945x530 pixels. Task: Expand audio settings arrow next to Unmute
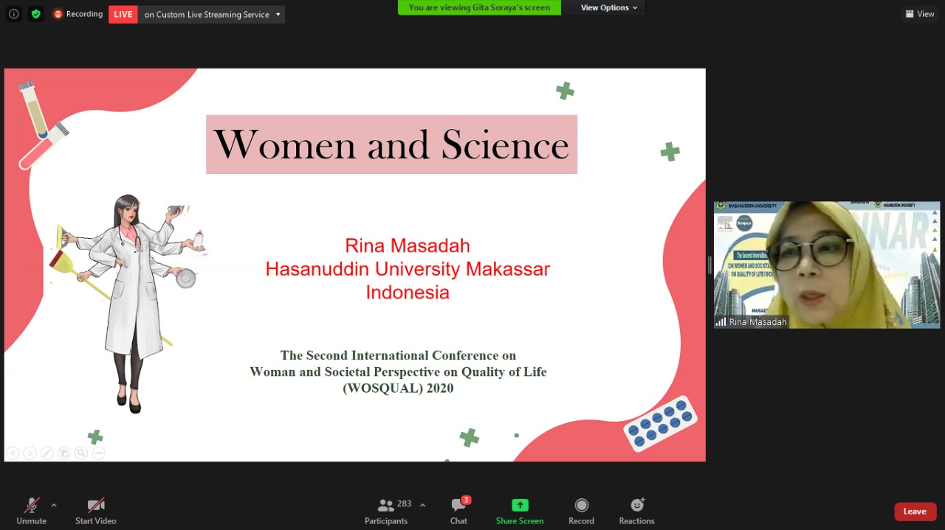pos(54,505)
